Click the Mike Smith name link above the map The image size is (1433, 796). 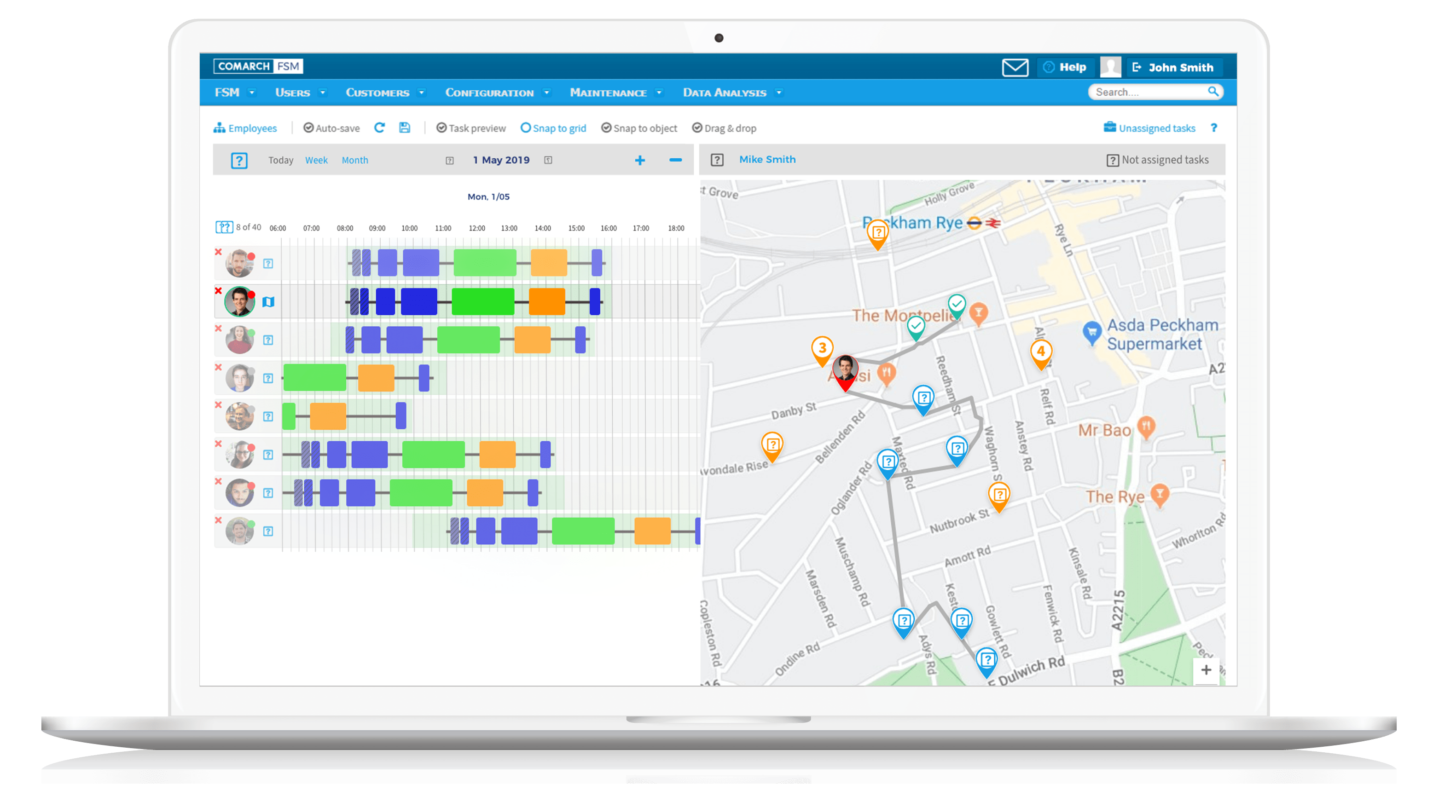point(767,159)
